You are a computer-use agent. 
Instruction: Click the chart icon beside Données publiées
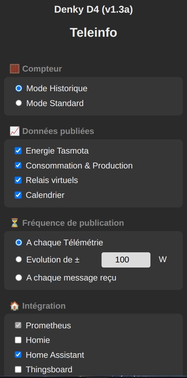pyautogui.click(x=15, y=131)
